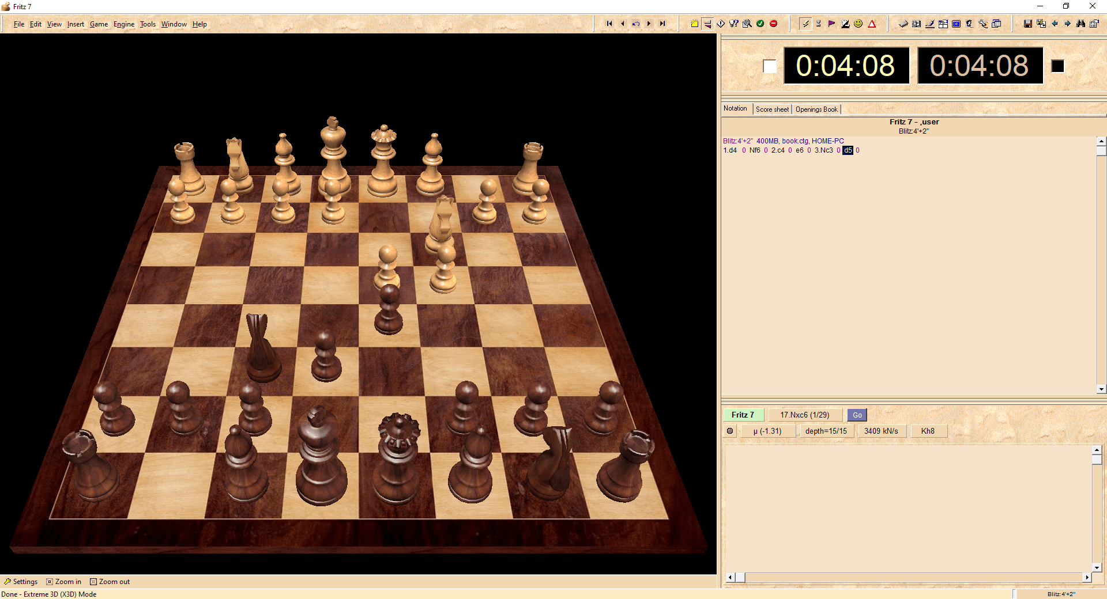Click the red triangle toolbar icon
Screen dimensions: 1107x599
(872, 24)
